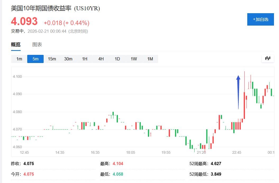Set chart period to 1H
The image size is (279, 183).
pos(85,59)
